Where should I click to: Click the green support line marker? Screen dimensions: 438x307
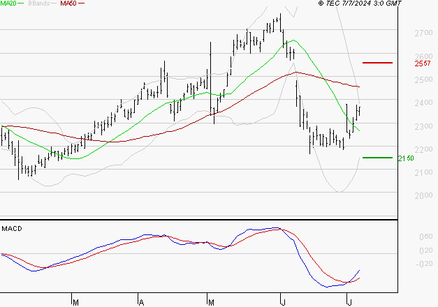[x=377, y=158]
